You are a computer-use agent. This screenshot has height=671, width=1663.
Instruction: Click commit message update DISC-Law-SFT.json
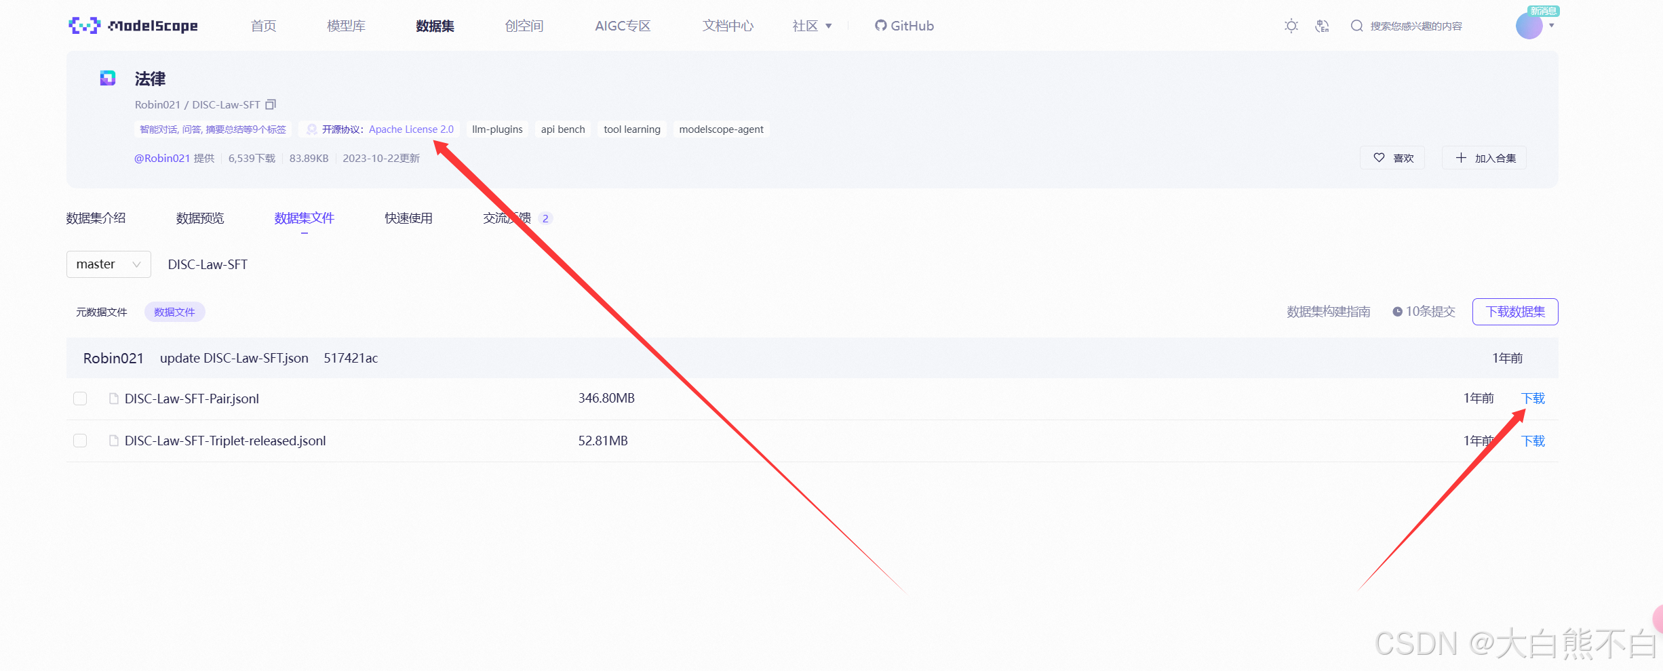coord(234,358)
